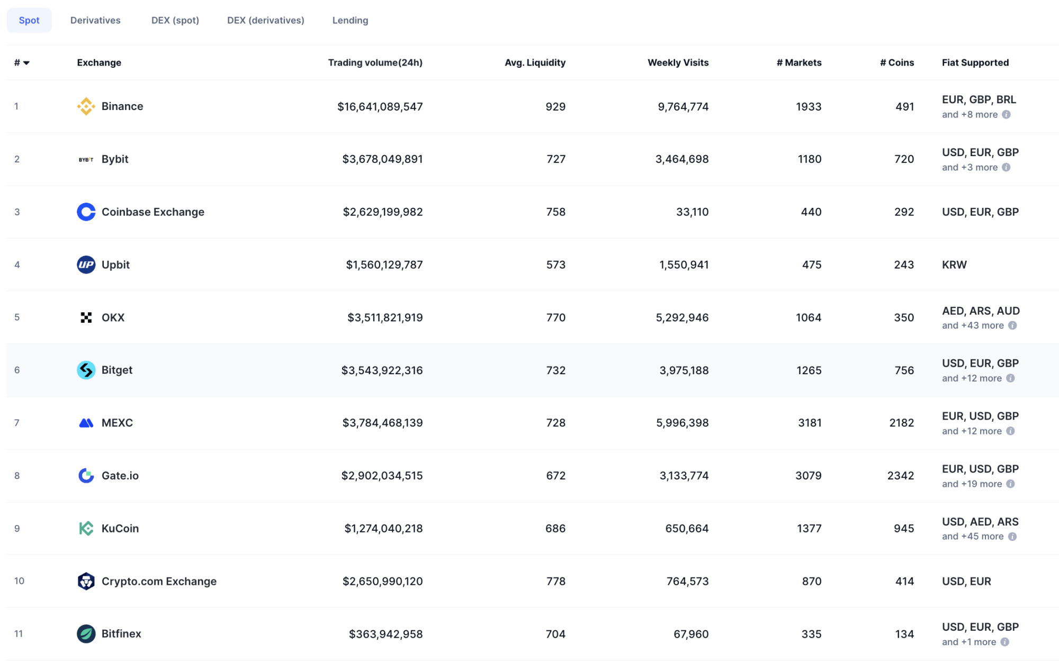Select the Spot tab
The height and width of the screenshot is (661, 1059).
[x=29, y=20]
